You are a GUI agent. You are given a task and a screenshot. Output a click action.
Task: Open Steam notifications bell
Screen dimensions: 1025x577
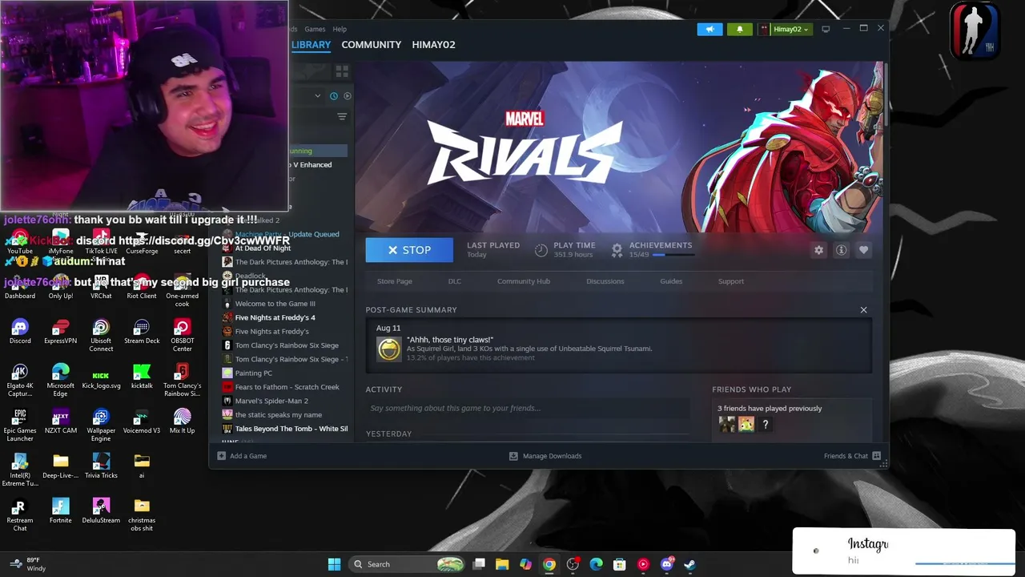click(x=739, y=29)
